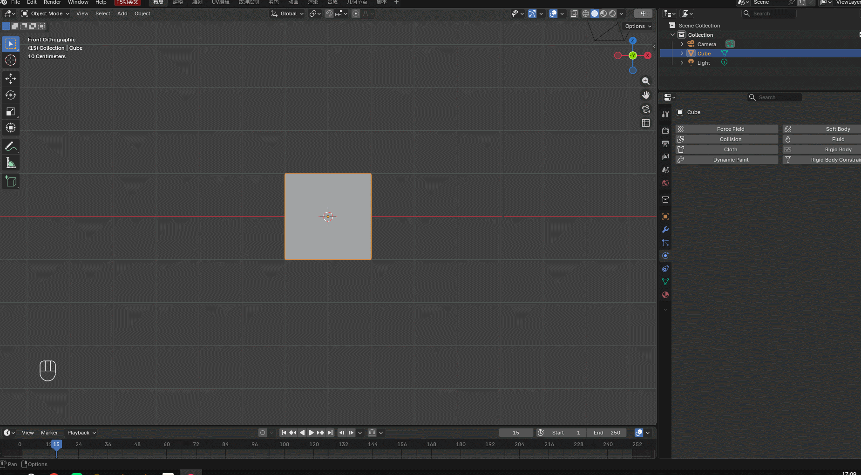Expand the Cube item in outliner
This screenshot has width=861, height=475.
coord(682,54)
